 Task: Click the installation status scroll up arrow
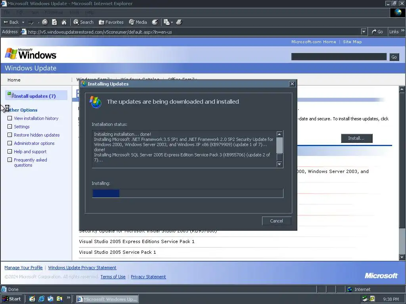click(x=279, y=134)
